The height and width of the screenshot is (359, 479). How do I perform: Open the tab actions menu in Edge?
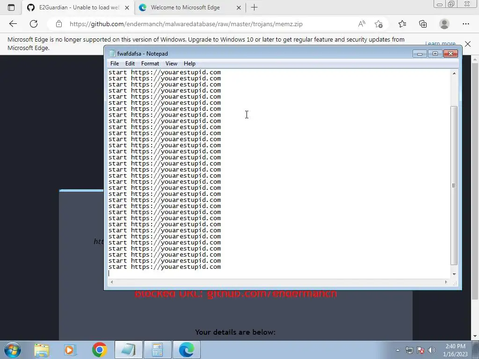pos(11,7)
